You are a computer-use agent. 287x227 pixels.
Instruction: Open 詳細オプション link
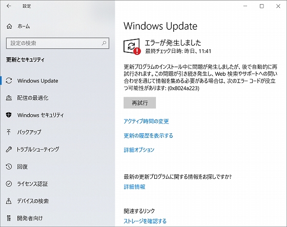coord(139,150)
